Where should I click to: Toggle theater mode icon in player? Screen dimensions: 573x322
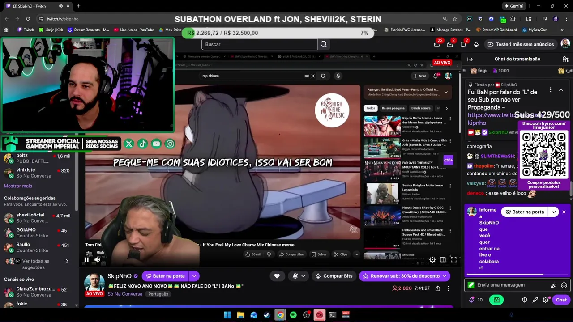point(443,260)
